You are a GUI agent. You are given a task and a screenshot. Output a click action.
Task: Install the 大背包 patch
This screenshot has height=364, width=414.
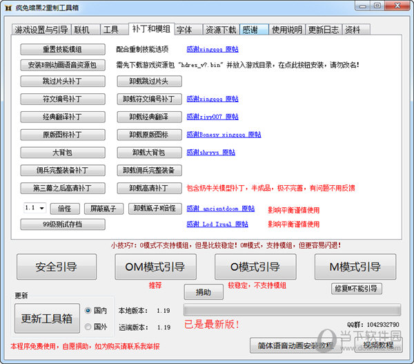click(63, 152)
